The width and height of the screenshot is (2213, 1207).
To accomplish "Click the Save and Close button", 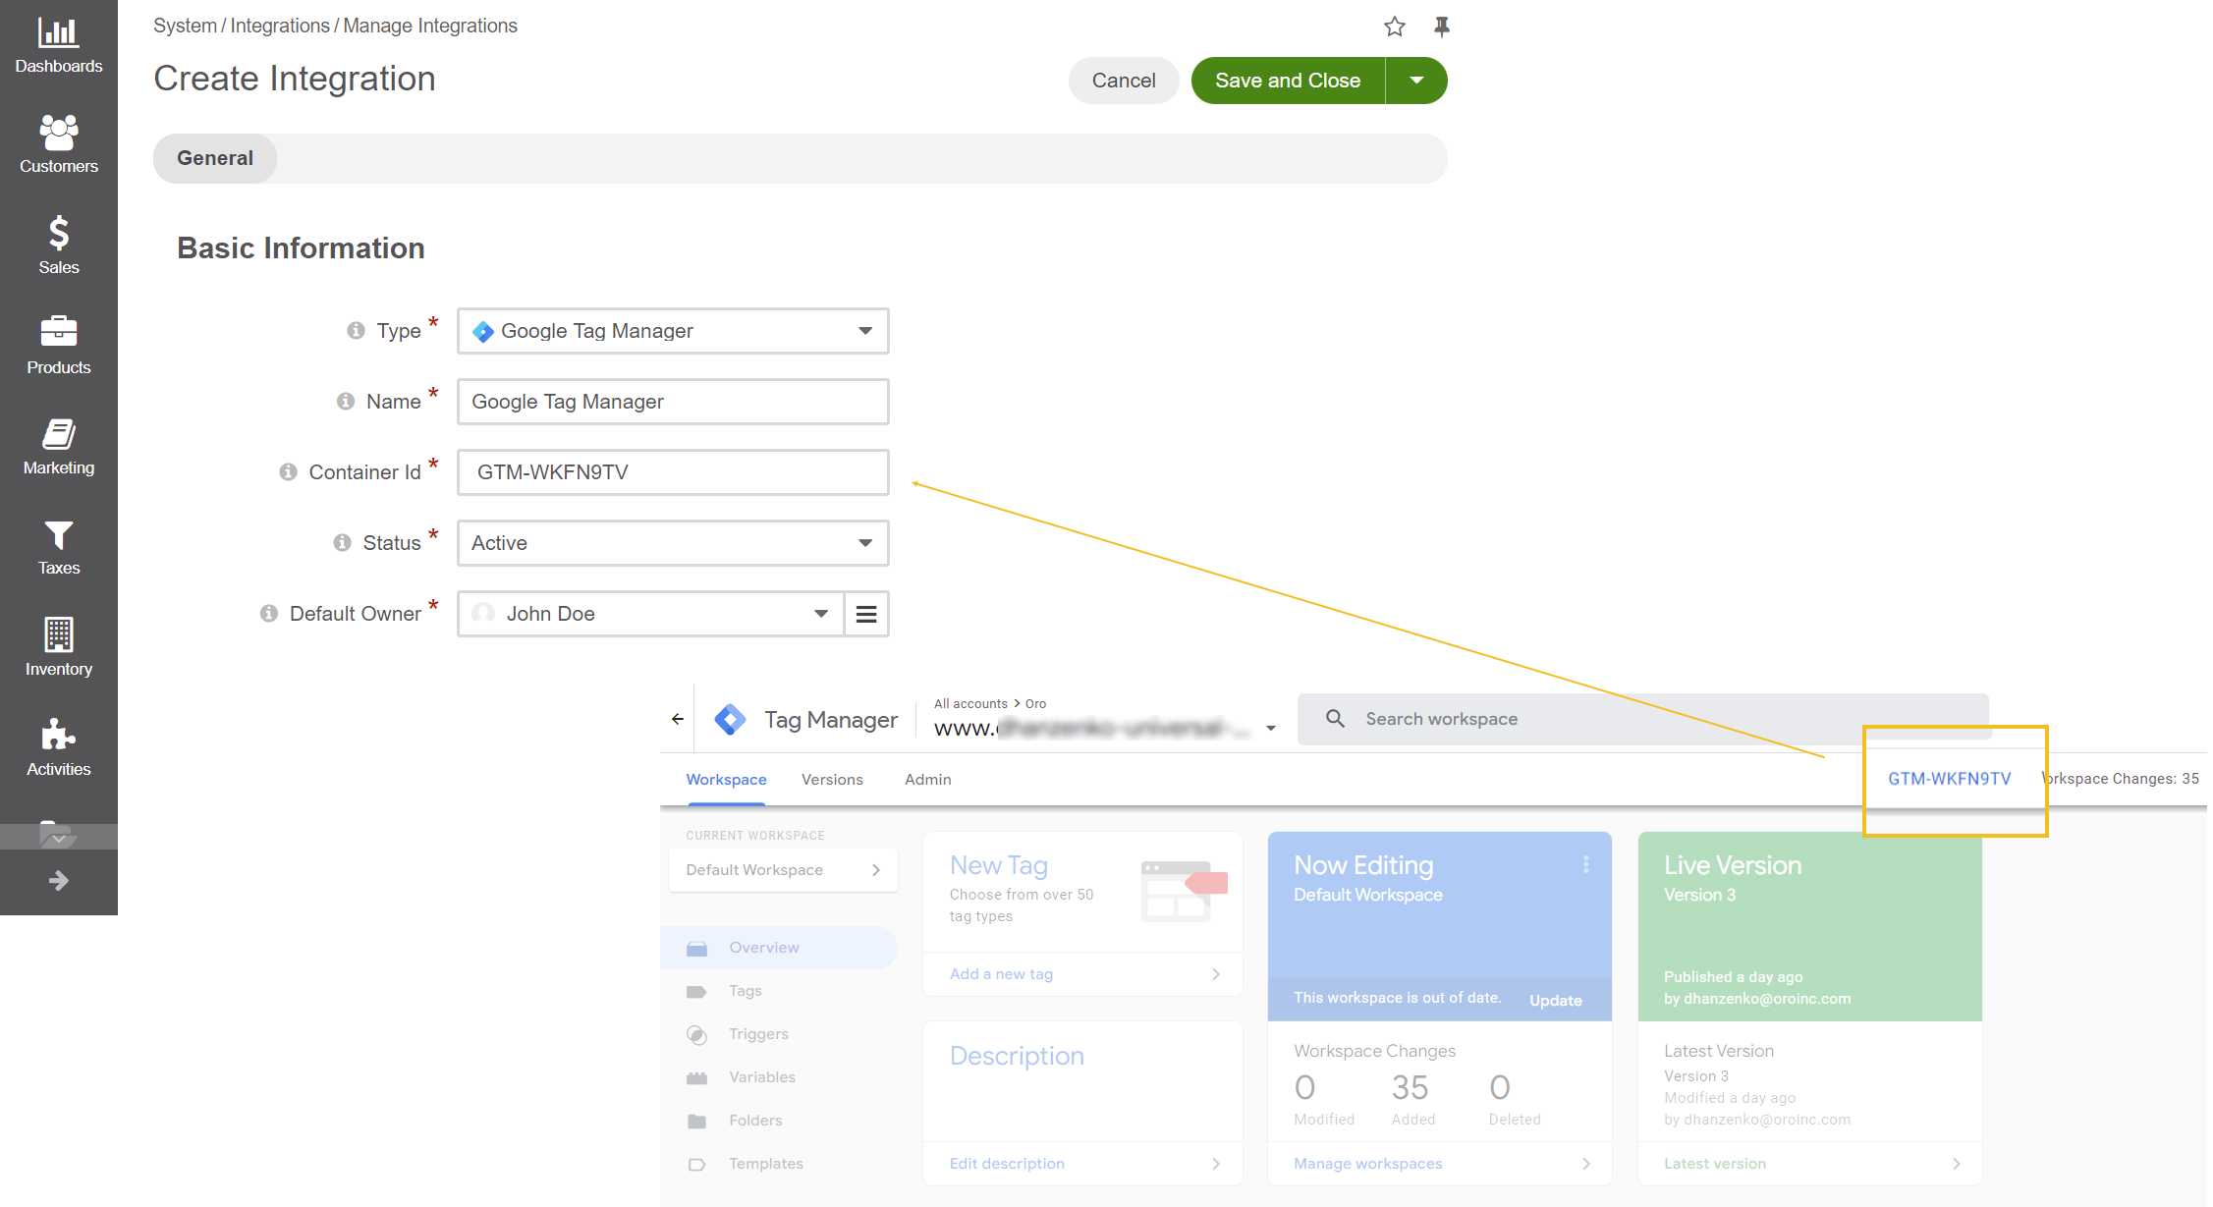I will (1286, 81).
